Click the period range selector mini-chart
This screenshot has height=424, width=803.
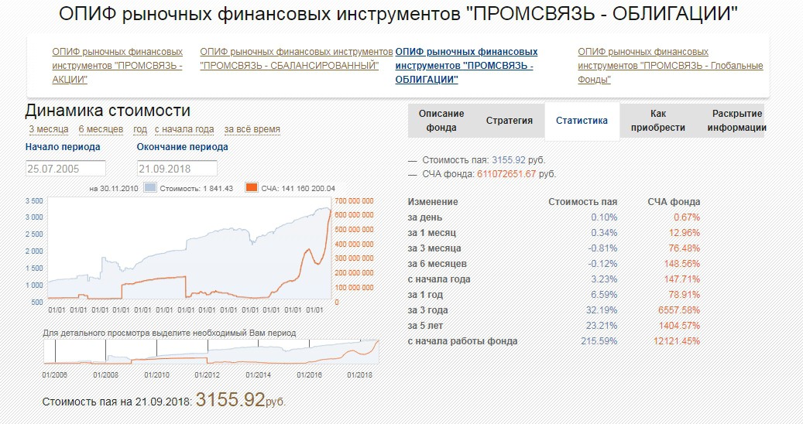click(211, 351)
